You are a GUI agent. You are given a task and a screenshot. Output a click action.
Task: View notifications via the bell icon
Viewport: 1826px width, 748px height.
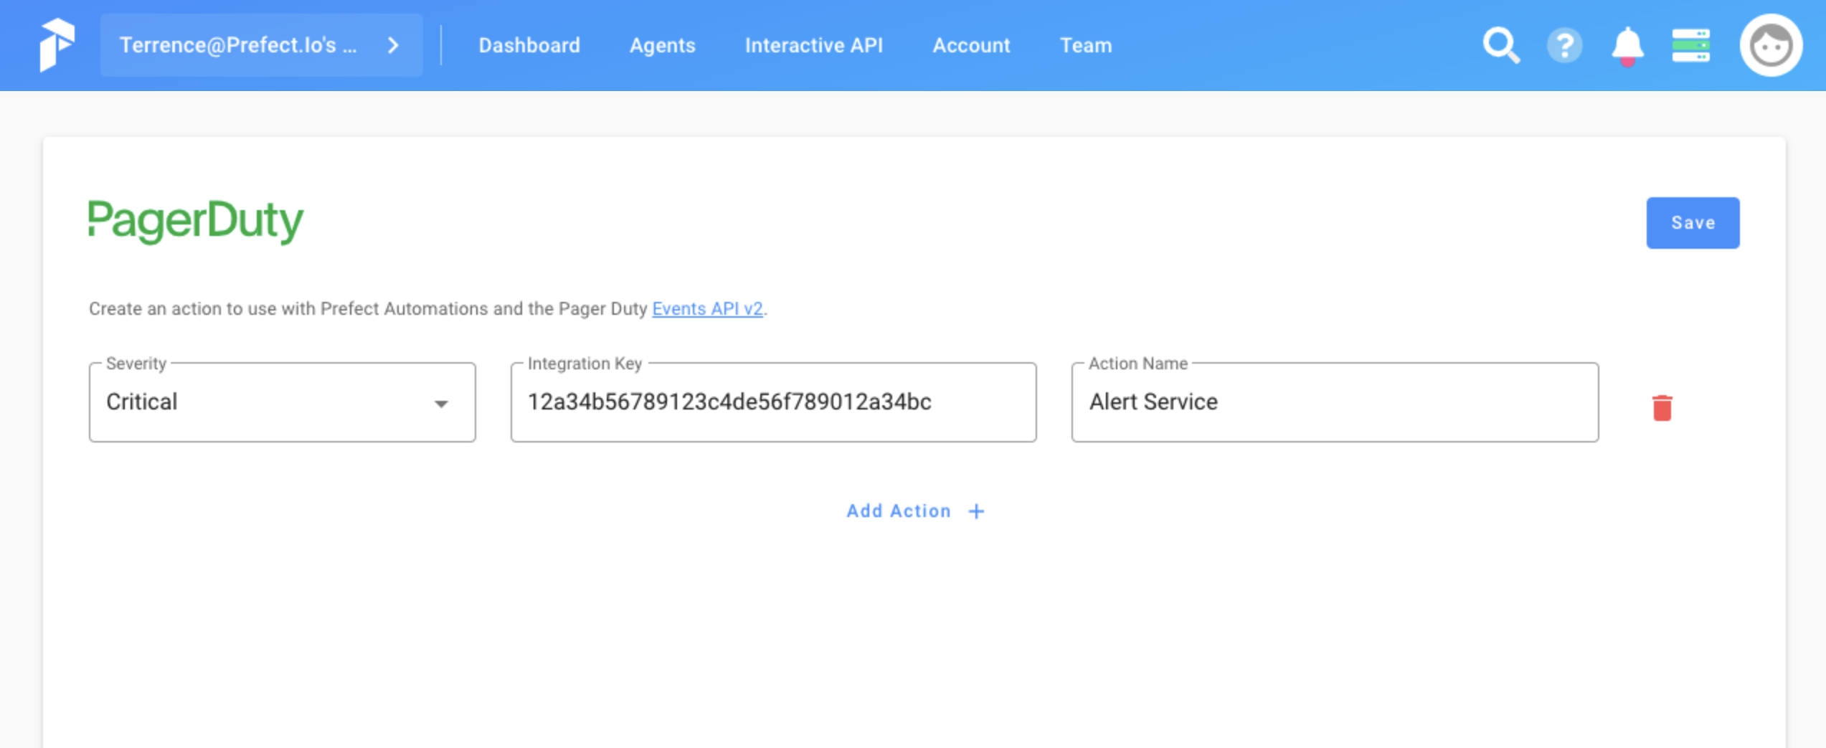tap(1627, 47)
